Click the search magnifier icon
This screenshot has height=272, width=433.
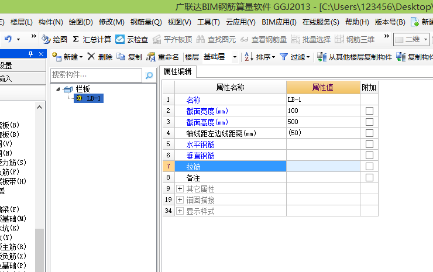pos(149,75)
